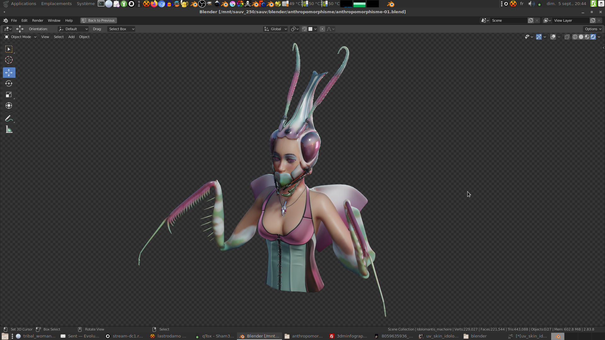The width and height of the screenshot is (605, 340).
Task: Toggle snapping magnet
Action: (304, 29)
